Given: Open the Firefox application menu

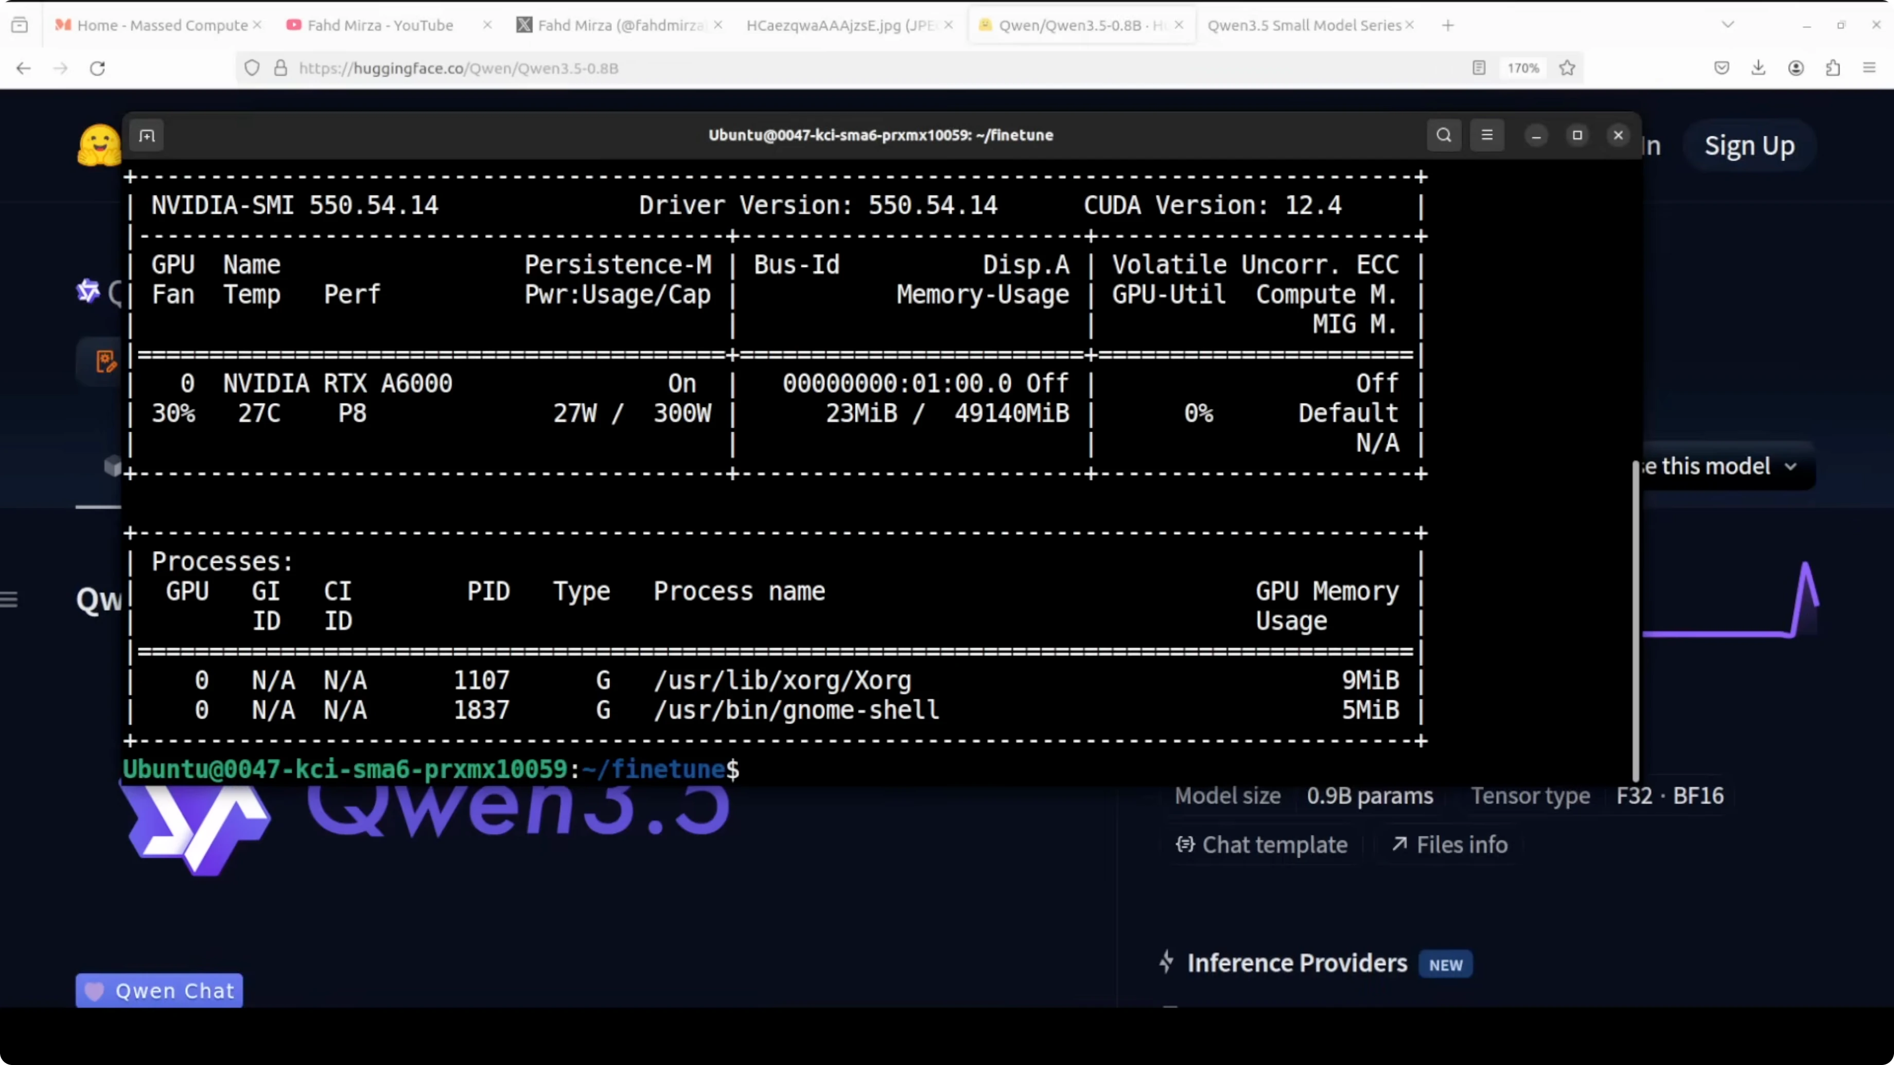Looking at the screenshot, I should 1870,67.
